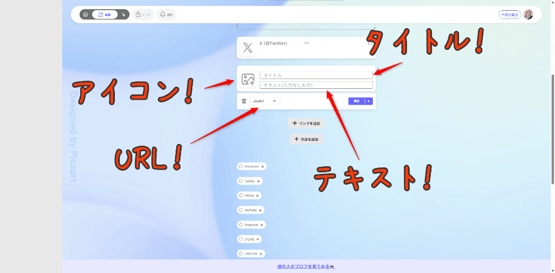This screenshot has height=273, width=555.
Task: Click into the タイトル input field
Action: click(x=316, y=75)
